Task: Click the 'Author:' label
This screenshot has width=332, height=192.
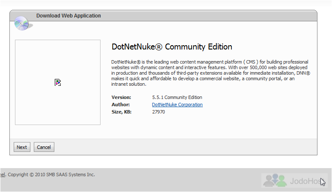Action: 121,105
